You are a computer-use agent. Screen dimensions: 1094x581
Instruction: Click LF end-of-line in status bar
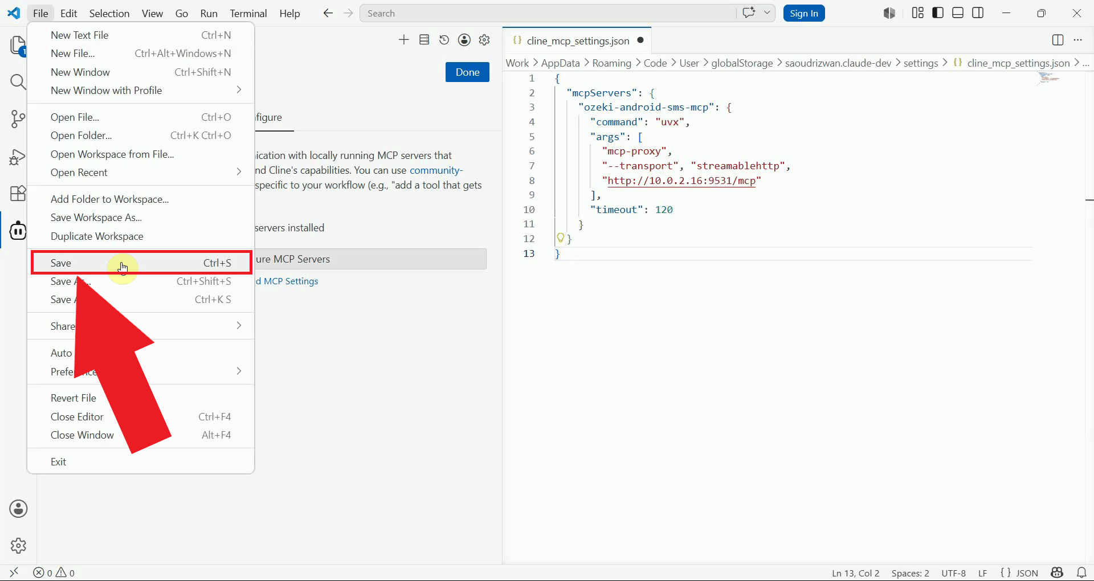(982, 573)
